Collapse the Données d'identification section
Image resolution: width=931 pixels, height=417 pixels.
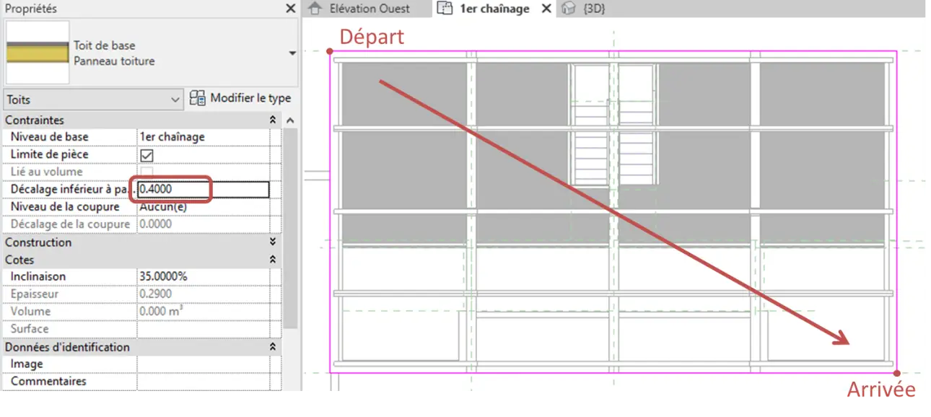coord(273,347)
